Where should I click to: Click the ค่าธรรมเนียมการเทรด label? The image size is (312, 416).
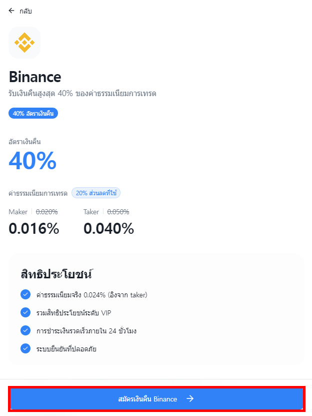(38, 193)
